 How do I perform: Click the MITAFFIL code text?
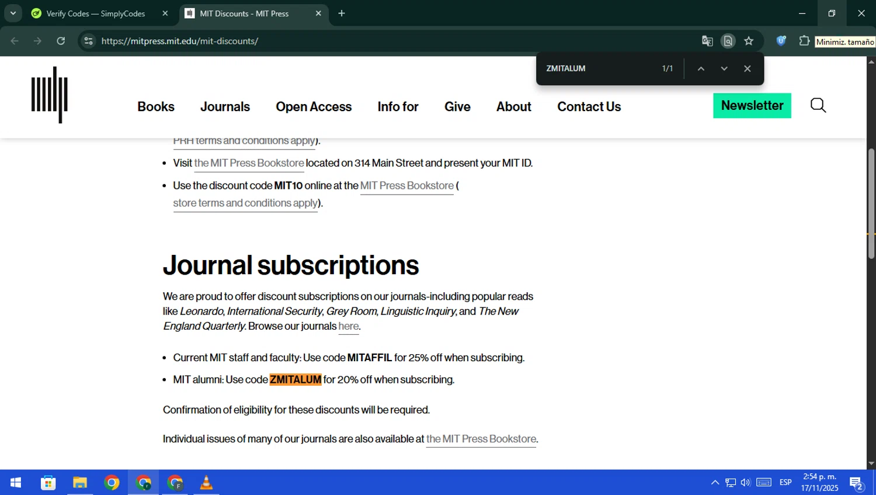[x=370, y=358]
